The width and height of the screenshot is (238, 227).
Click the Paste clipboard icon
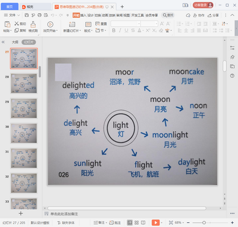[x=7, y=24]
